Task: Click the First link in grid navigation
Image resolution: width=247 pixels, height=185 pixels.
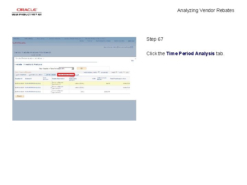Action: coord(113,72)
